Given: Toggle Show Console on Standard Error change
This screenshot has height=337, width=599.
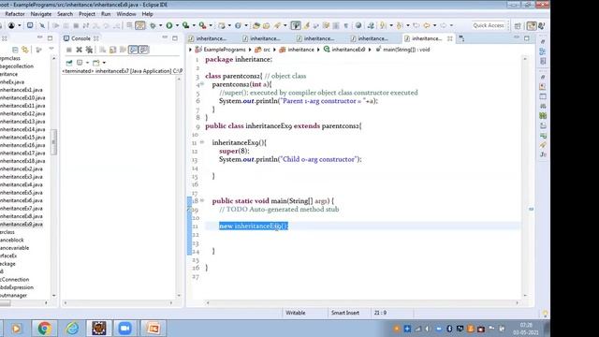Looking at the screenshot, I should (x=143, y=50).
